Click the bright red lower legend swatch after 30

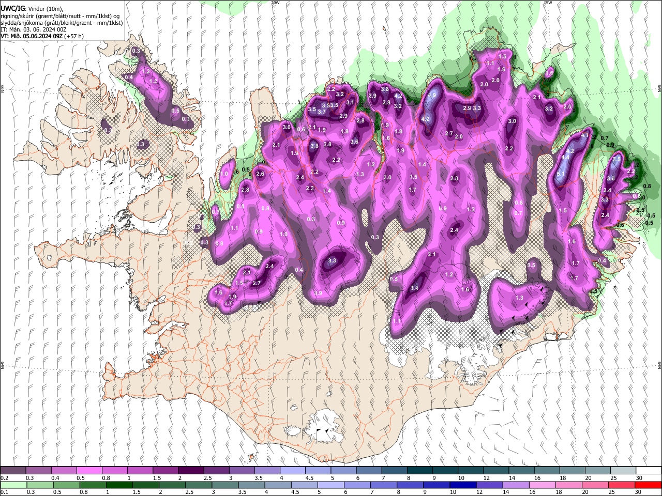[647, 485]
